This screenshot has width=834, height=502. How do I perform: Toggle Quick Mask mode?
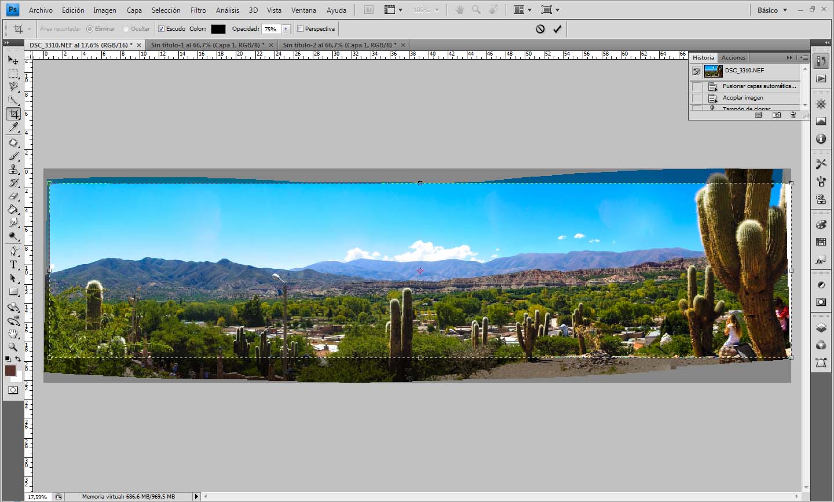coord(13,390)
